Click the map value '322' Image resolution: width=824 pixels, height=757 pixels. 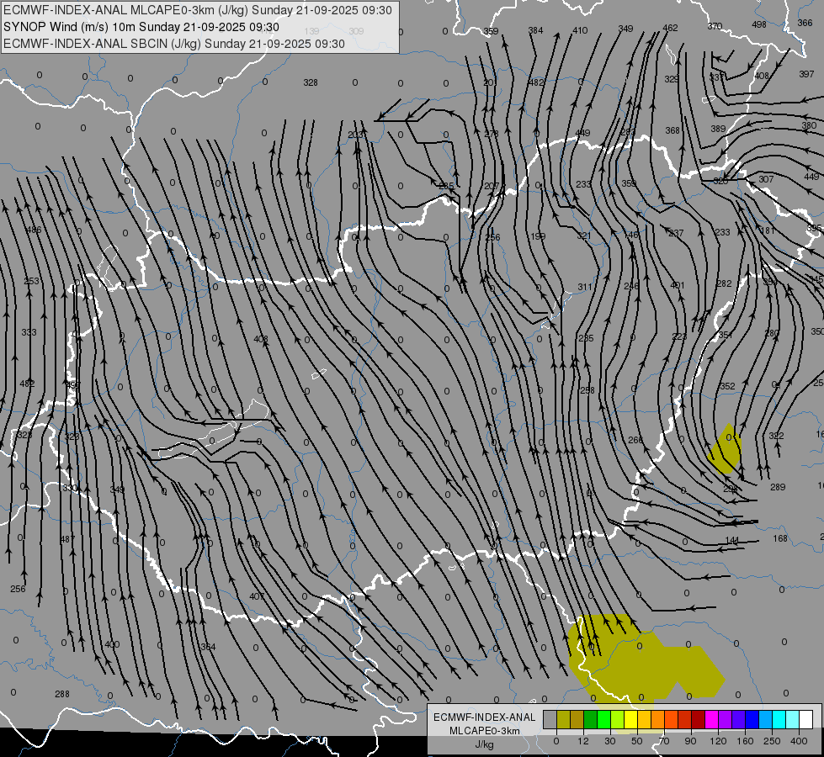tap(776, 436)
